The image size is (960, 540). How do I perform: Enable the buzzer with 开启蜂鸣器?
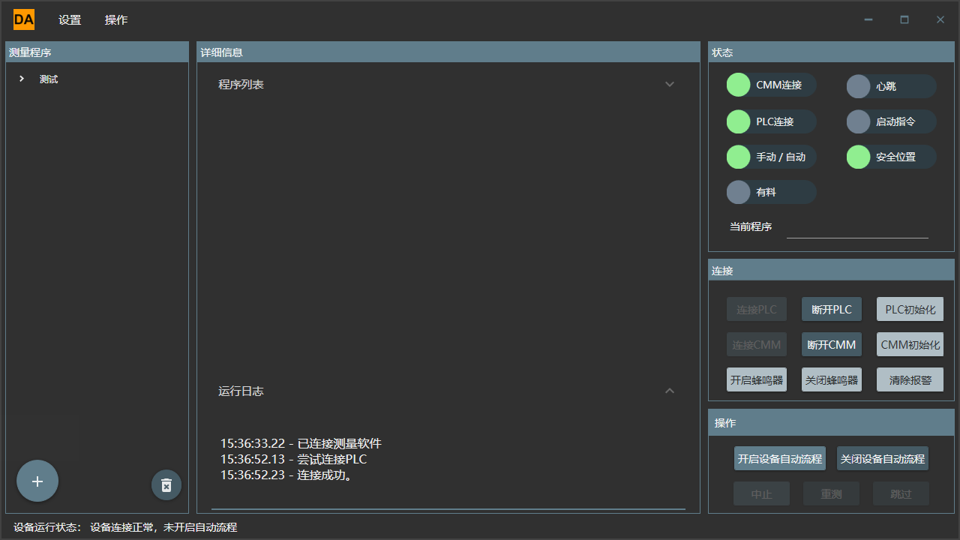point(757,379)
